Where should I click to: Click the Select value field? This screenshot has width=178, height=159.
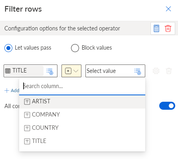click(115, 71)
